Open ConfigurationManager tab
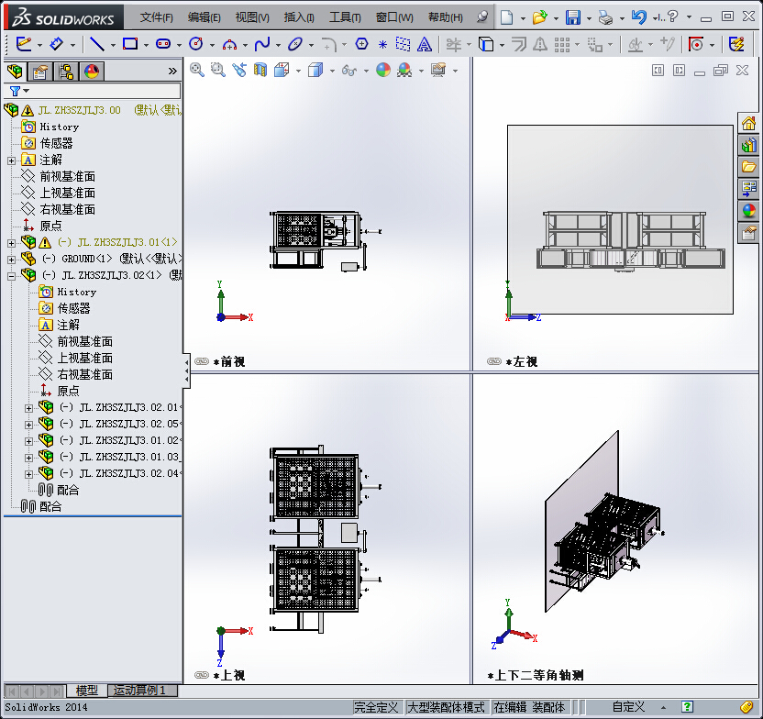763x719 pixels. 66,72
